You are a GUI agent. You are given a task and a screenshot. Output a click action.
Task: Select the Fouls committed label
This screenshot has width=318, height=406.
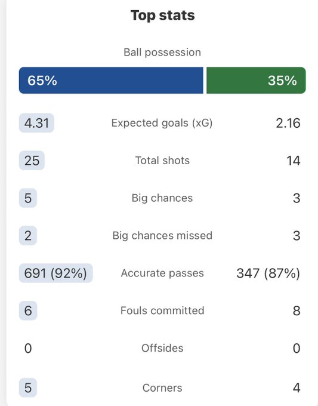click(x=162, y=310)
